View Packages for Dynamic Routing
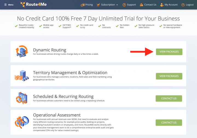The image size is (197, 138). pyautogui.click(x=169, y=52)
